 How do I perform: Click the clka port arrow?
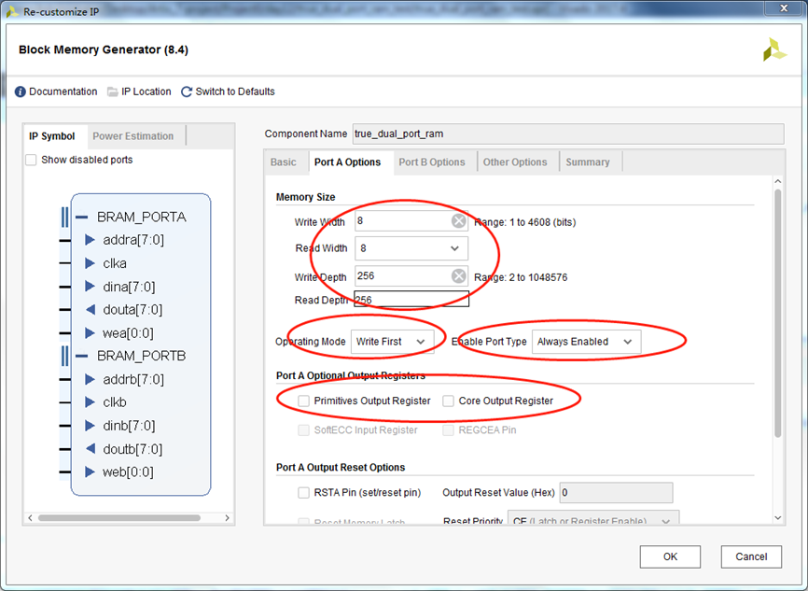point(90,263)
